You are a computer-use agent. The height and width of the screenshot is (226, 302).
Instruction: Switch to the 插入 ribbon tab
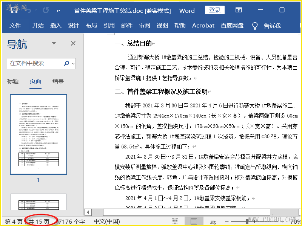click(55, 25)
